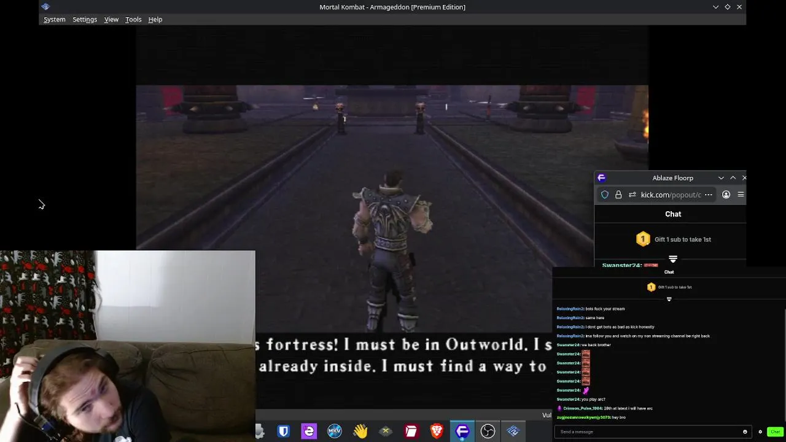This screenshot has height=442, width=786.
Task: Collapse the leaderboard chevron in lower chat
Action: click(669, 299)
